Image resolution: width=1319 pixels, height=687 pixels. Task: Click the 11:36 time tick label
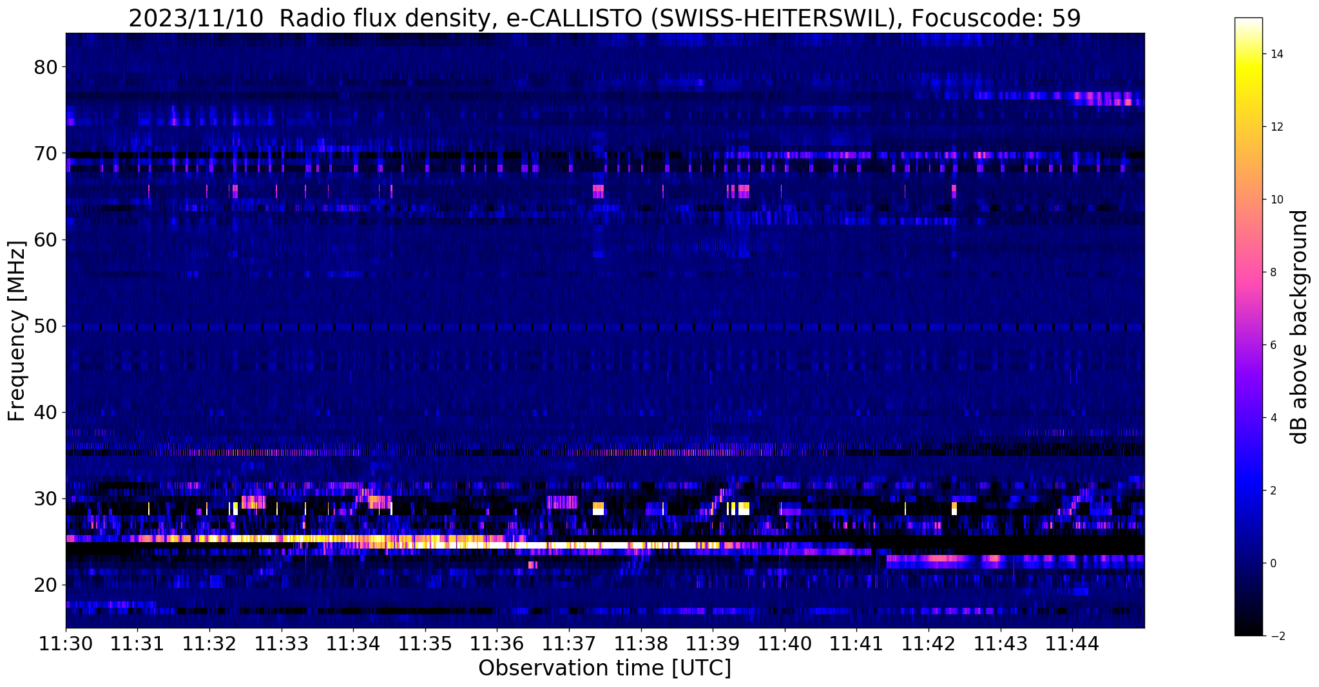[497, 644]
